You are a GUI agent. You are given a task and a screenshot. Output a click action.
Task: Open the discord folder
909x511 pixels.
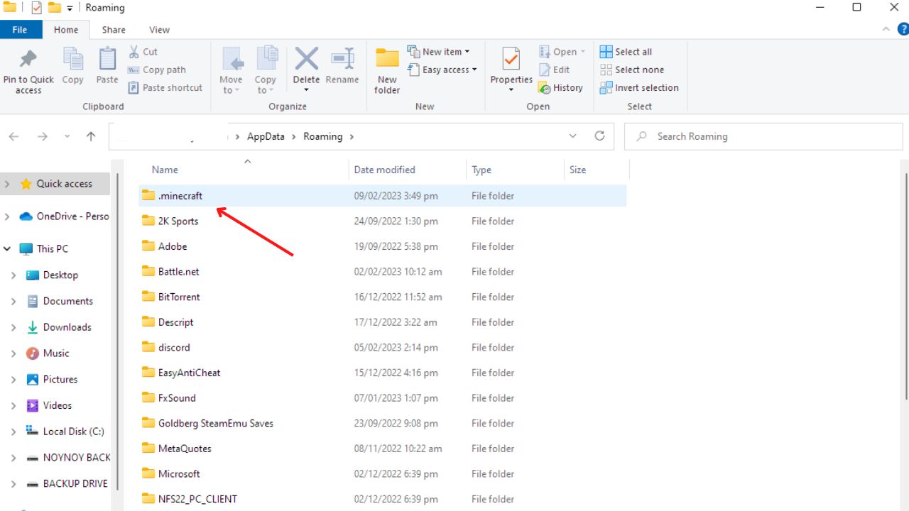(x=174, y=347)
